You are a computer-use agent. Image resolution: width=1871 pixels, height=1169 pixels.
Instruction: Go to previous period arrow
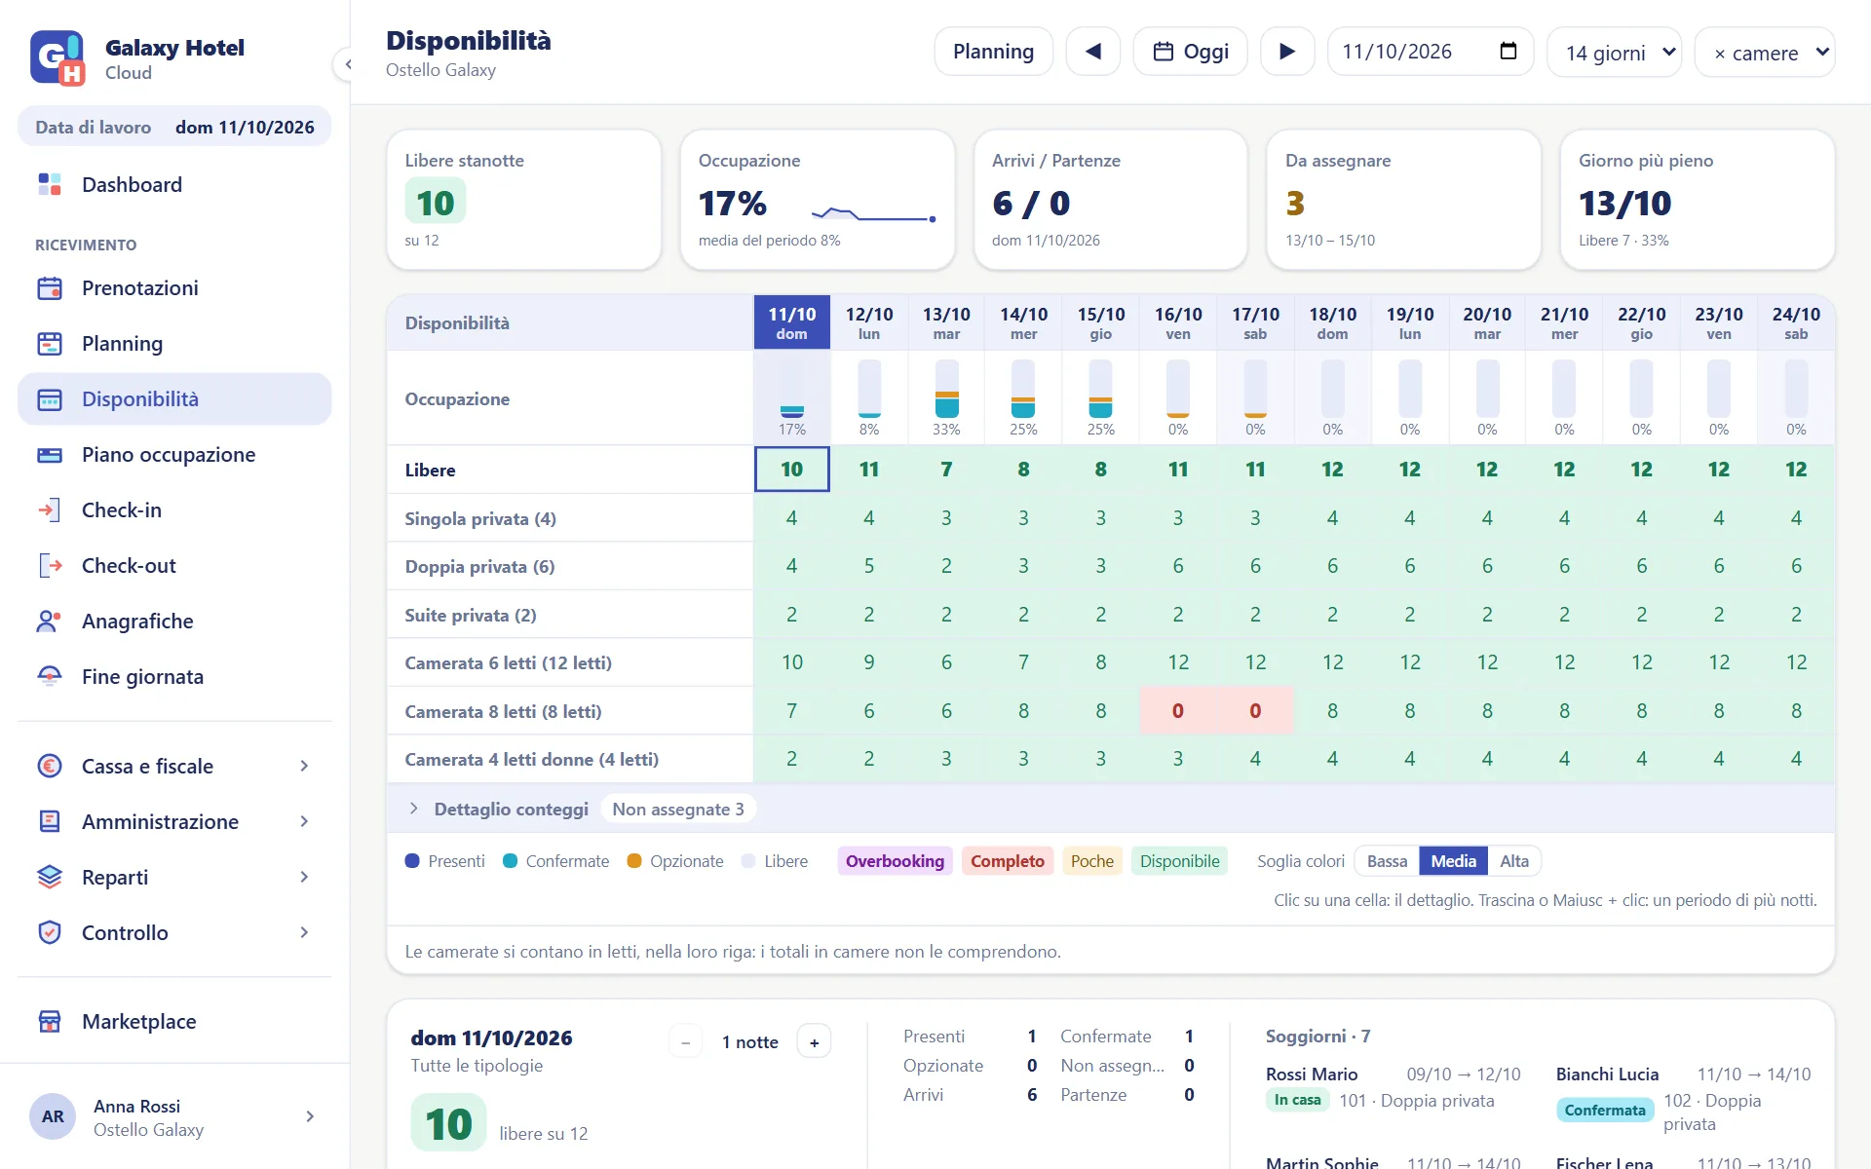[1093, 52]
